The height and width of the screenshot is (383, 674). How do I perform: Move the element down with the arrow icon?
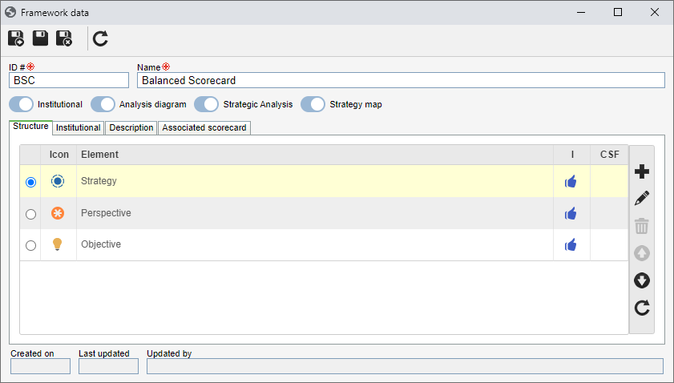point(642,280)
